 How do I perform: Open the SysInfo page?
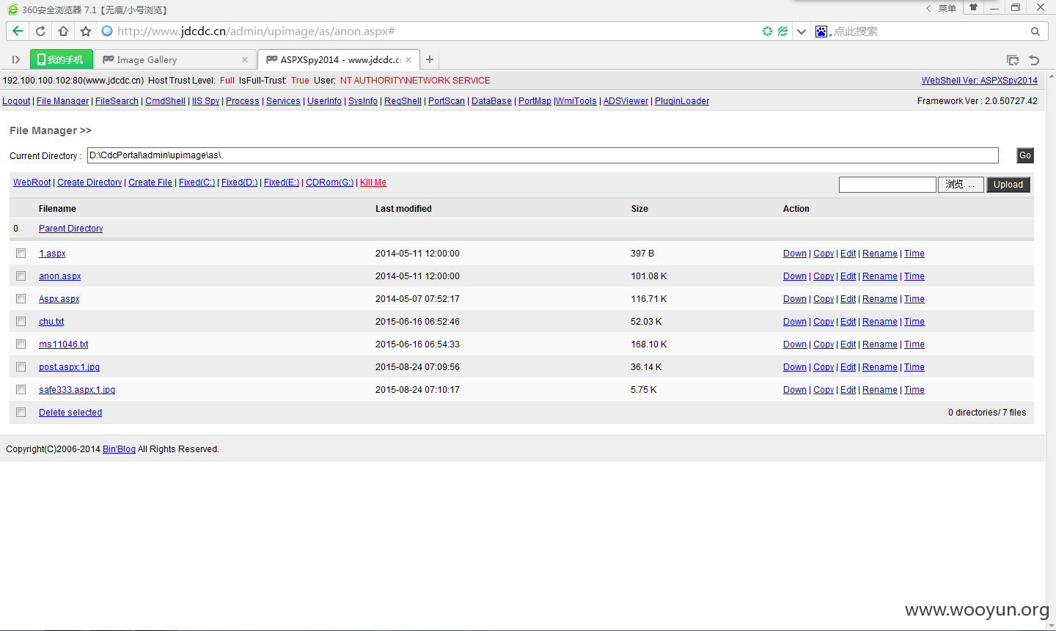[363, 101]
